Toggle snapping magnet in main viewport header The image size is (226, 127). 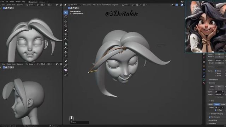[x=137, y=5]
